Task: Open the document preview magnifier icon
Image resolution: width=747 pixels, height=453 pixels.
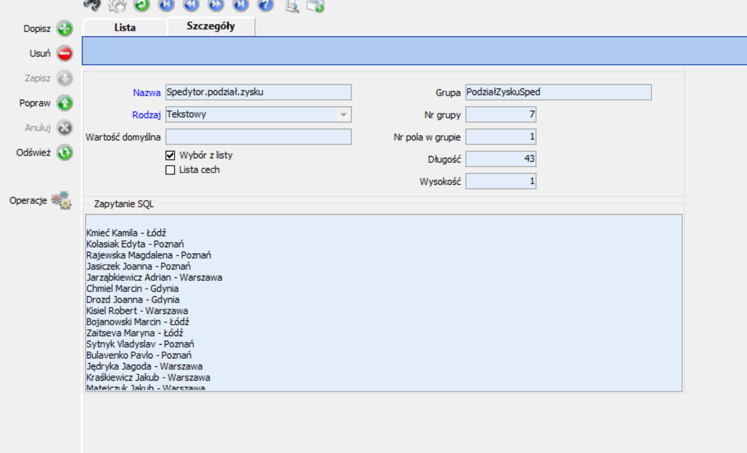Action: (292, 5)
